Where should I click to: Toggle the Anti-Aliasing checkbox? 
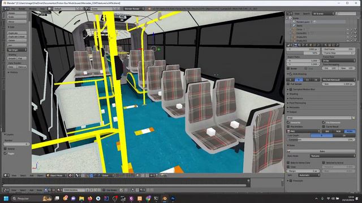pyautogui.click(x=291, y=74)
